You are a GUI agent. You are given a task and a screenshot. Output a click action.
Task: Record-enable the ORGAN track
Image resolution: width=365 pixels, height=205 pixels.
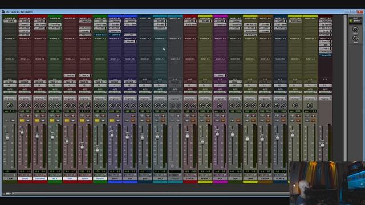coord(268,116)
